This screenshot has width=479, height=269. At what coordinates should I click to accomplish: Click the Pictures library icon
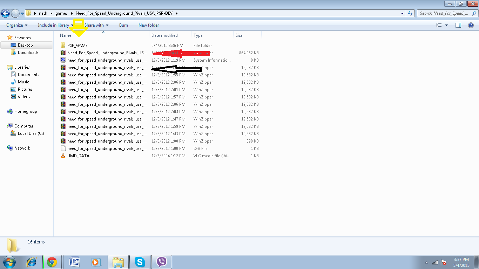pos(13,89)
